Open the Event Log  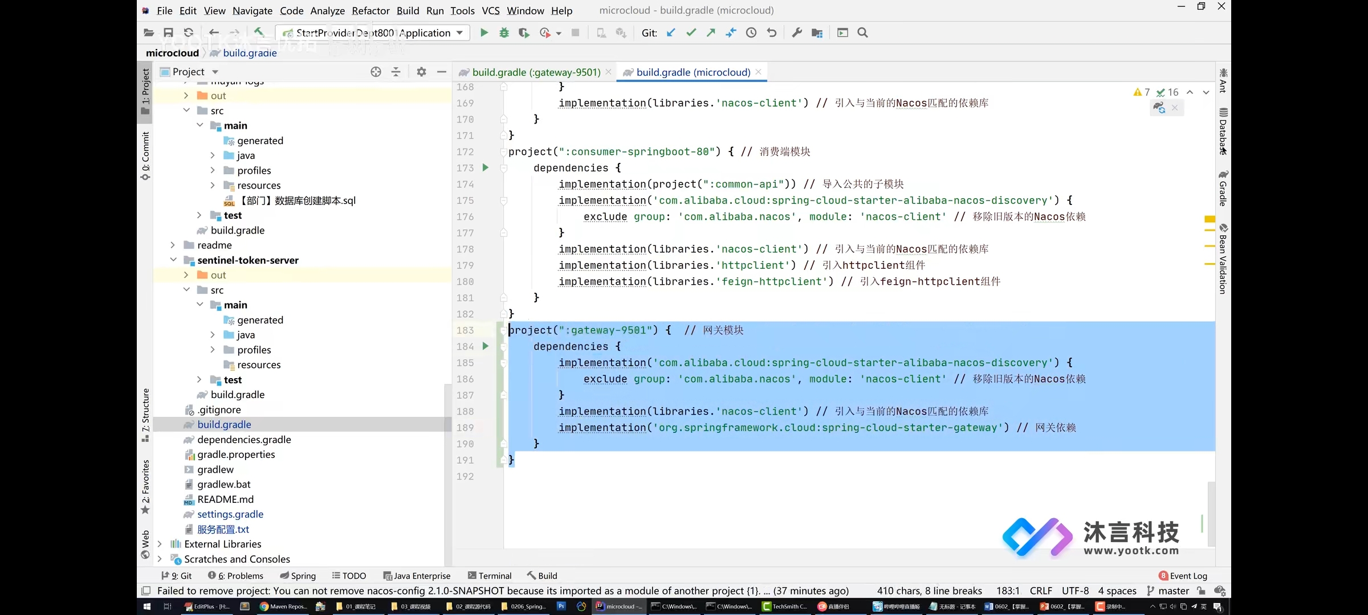tap(1183, 576)
